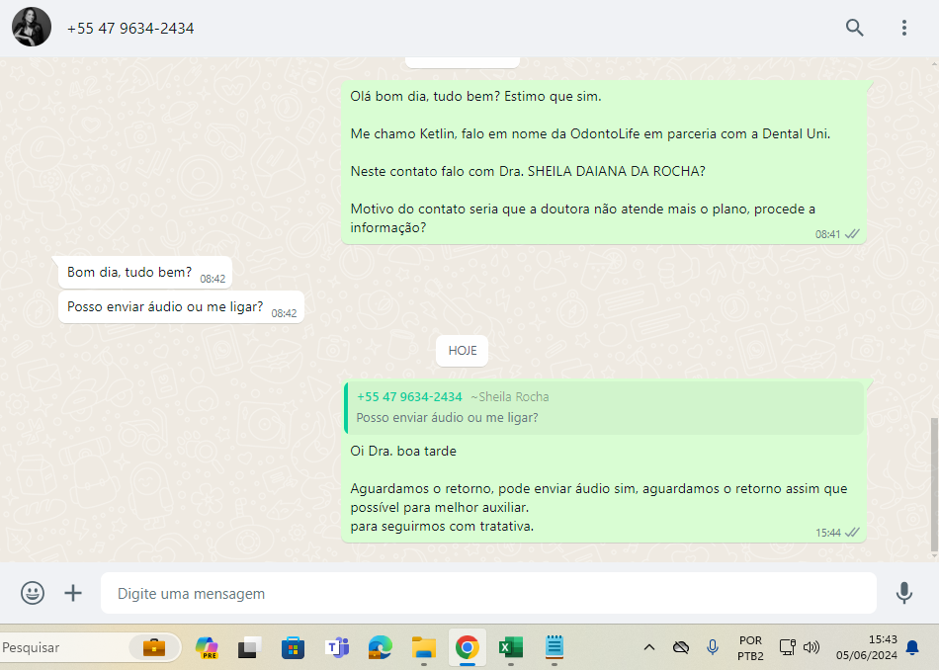Open Microsoft Store from taskbar

pos(293,647)
